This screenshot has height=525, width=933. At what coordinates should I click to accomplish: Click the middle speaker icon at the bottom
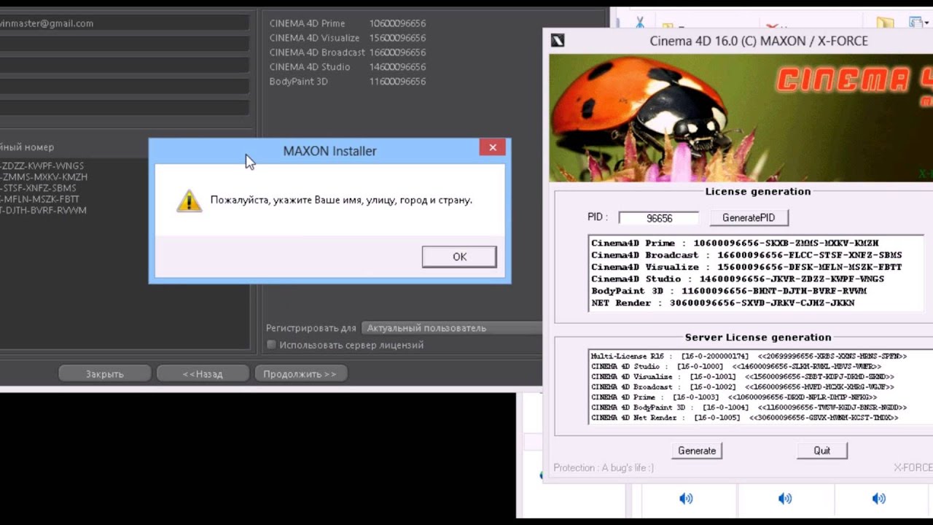pyautogui.click(x=784, y=499)
